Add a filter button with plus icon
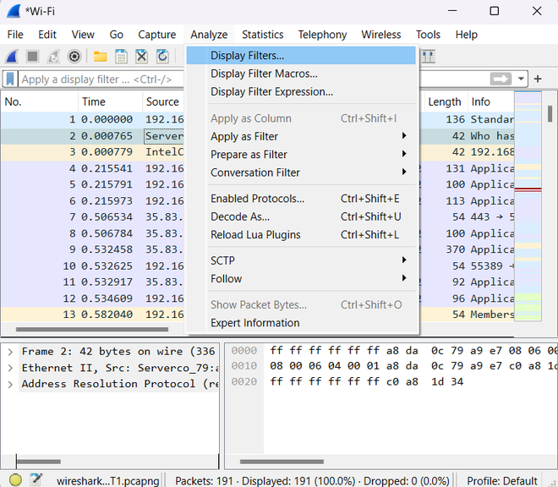 [x=538, y=79]
